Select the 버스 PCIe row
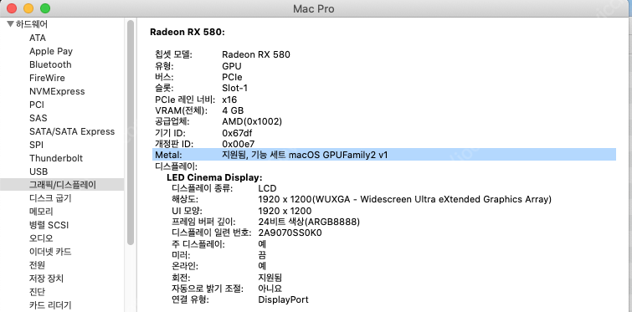The width and height of the screenshot is (632, 312). [198, 77]
